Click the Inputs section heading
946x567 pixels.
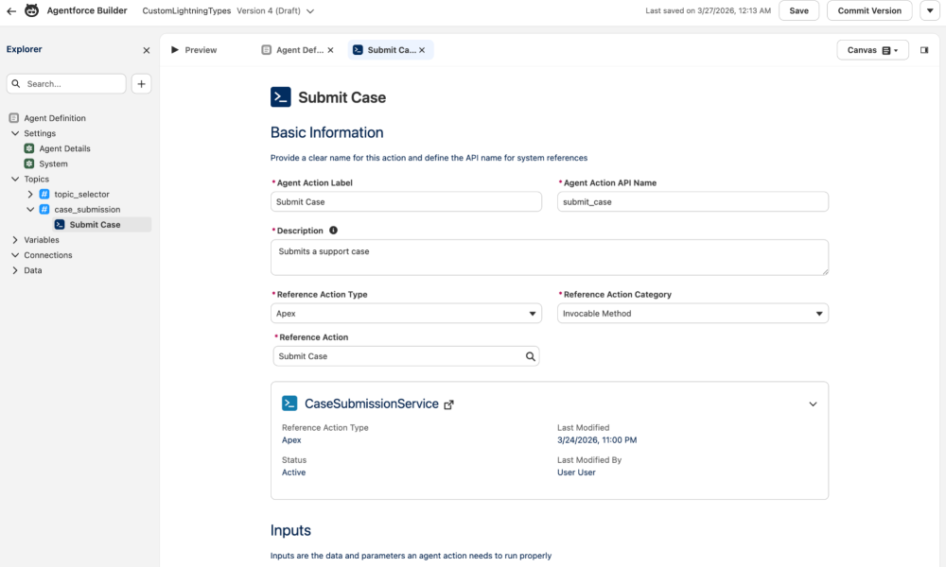290,530
